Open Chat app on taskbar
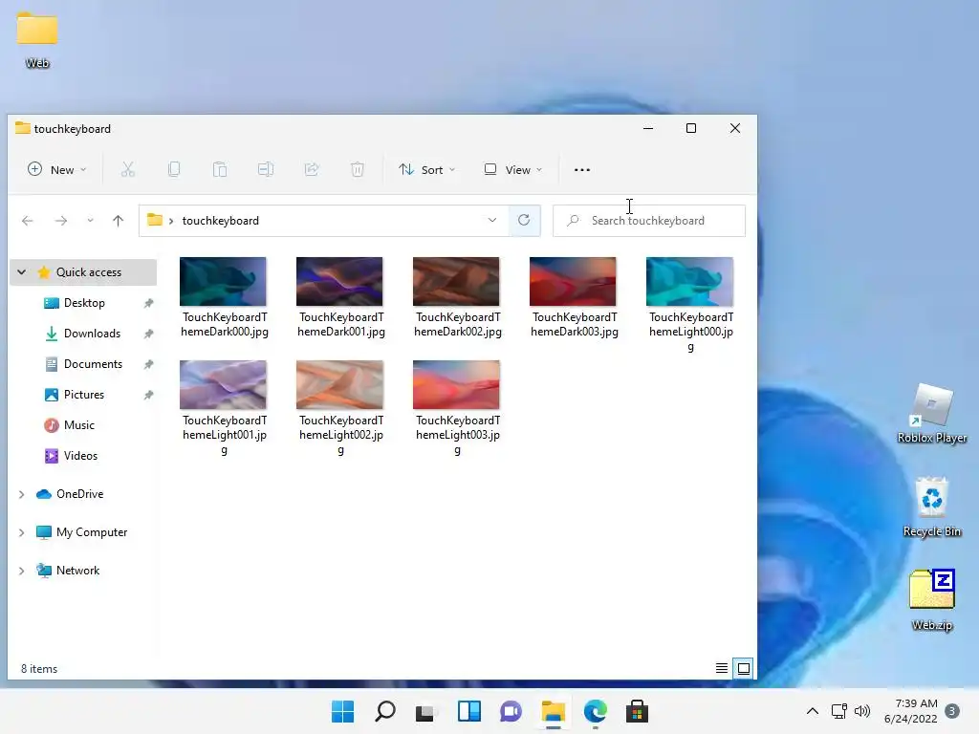The width and height of the screenshot is (979, 734). click(511, 711)
